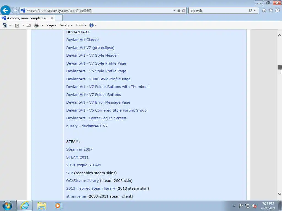Open DeviantArt - V7 Folder Buttons link
Image resolution: width=282 pixels, height=211 pixels.
(94, 95)
